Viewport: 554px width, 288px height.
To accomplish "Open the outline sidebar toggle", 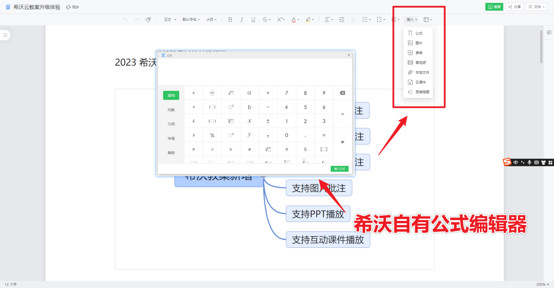I will tap(5, 35).
